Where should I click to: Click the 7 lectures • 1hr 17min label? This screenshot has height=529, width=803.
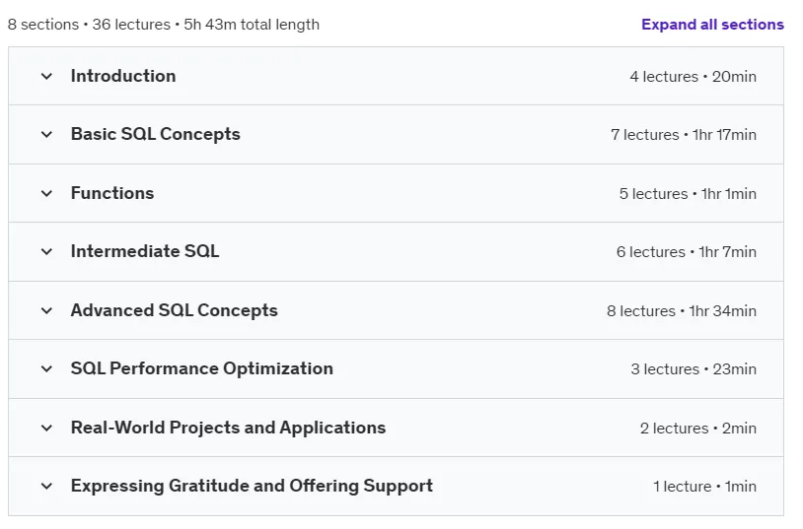(x=684, y=135)
